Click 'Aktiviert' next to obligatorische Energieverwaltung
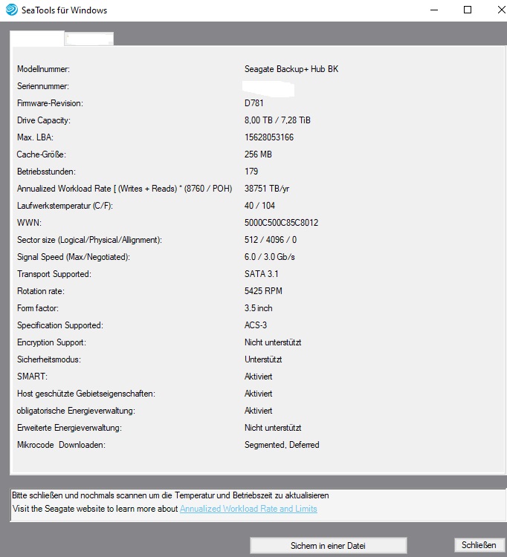 pyautogui.click(x=258, y=410)
